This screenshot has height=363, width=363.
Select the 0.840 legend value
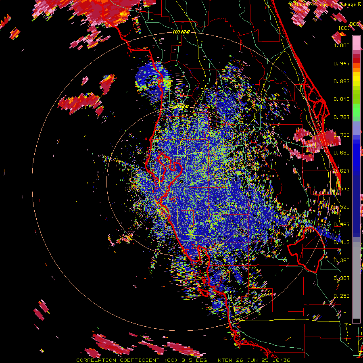click(x=342, y=99)
